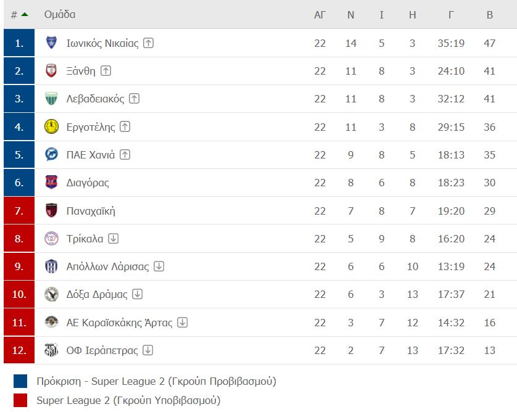Select the Γ goals column header

[x=451, y=15]
